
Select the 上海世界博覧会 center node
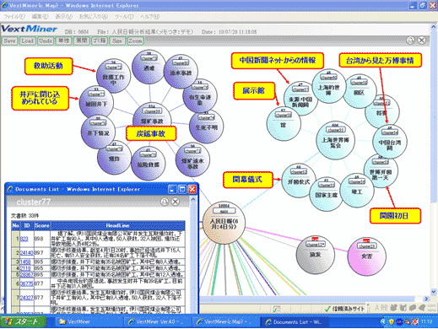pos(335,140)
